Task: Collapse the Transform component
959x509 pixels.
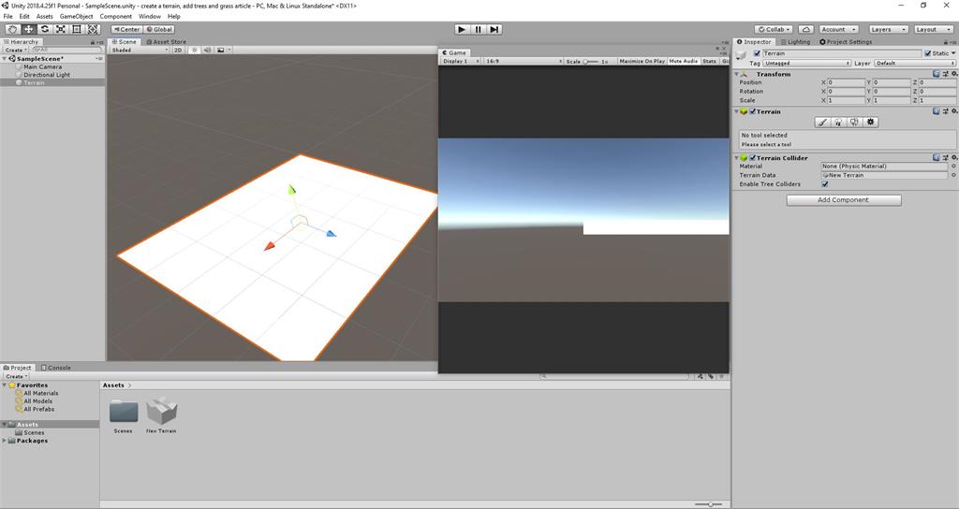Action: point(737,74)
